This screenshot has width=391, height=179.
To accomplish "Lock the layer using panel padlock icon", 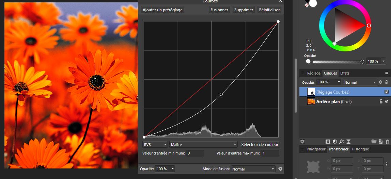I will (x=387, y=82).
